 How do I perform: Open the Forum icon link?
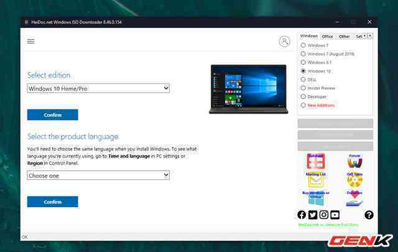click(354, 161)
